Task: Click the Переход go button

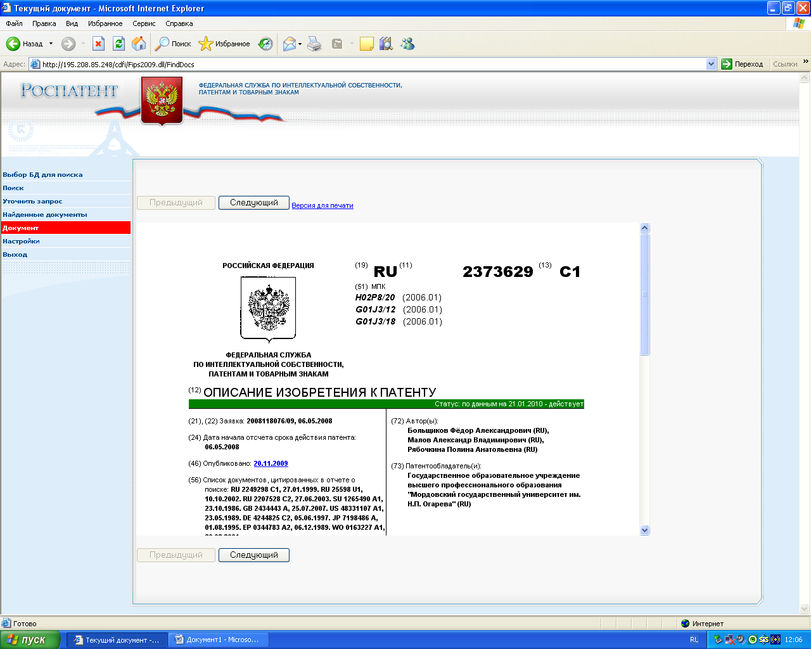Action: 743,64
